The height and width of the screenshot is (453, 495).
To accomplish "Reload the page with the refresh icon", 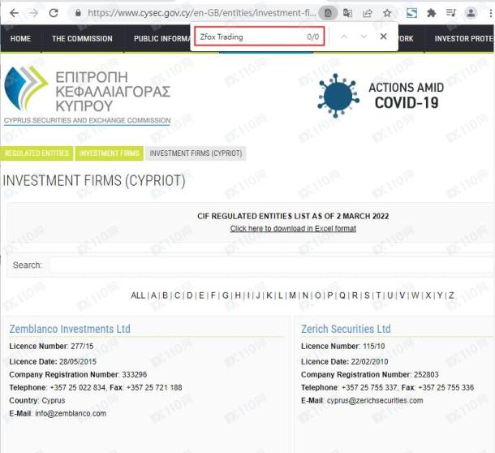I will pos(54,13).
